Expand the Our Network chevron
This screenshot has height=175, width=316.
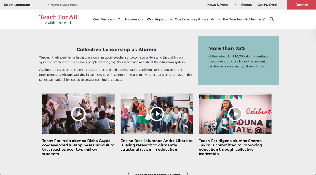[x=143, y=20]
